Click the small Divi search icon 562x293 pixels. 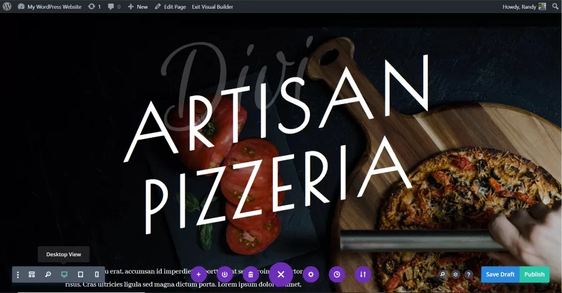(x=443, y=274)
